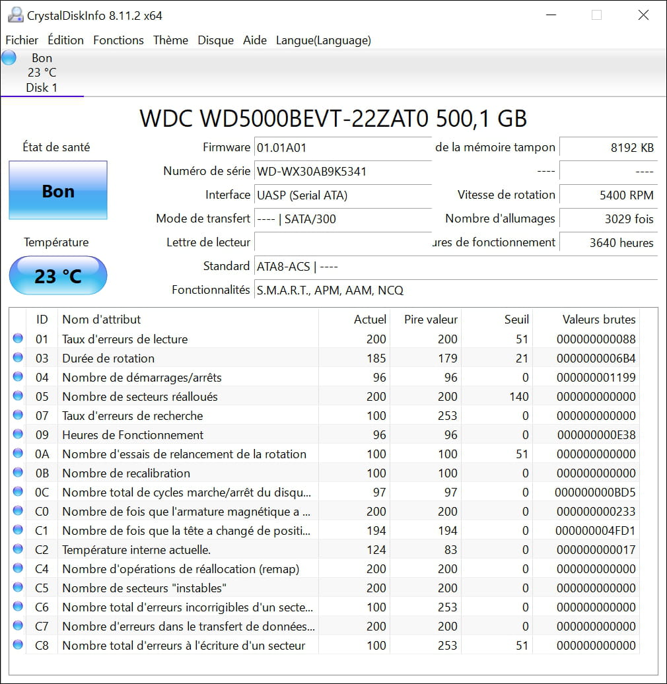Click status orb for attribute 0C
Image resolution: width=667 pixels, height=684 pixels.
click(18, 492)
